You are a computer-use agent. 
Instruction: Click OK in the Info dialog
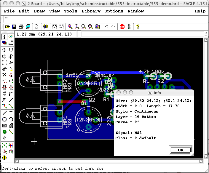(181, 150)
